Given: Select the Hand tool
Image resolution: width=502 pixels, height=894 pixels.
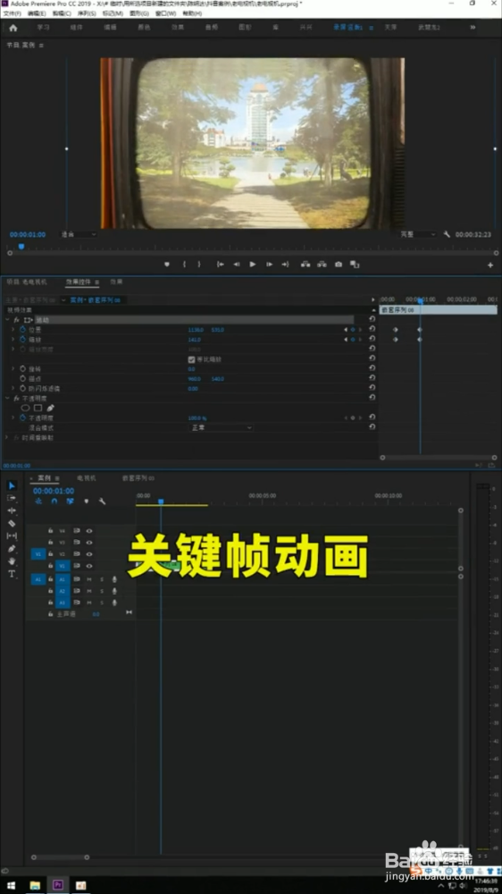Looking at the screenshot, I should pyautogui.click(x=12, y=561).
